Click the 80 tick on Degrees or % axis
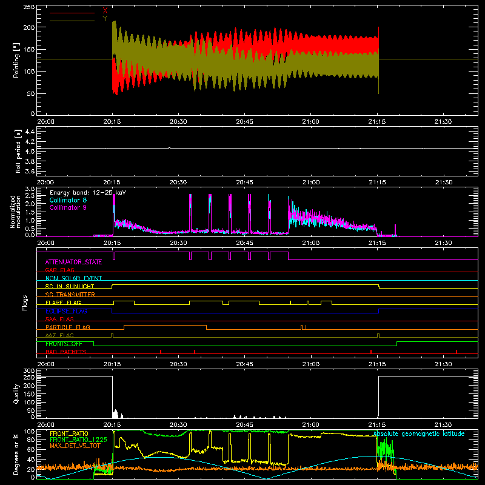Viewport: 485px width, 485px height. click(x=31, y=440)
